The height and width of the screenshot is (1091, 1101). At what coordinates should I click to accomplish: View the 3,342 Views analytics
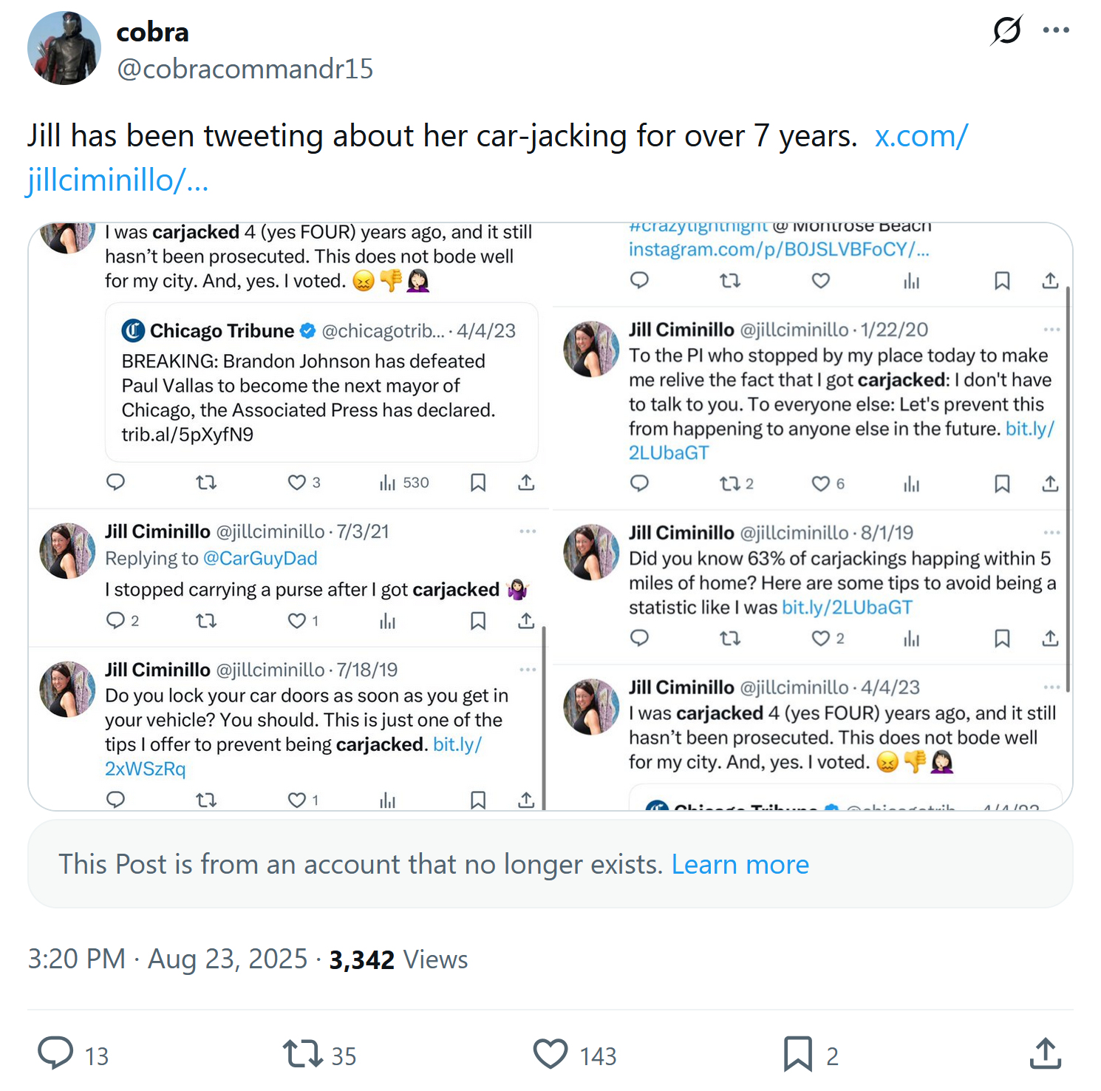(x=398, y=959)
